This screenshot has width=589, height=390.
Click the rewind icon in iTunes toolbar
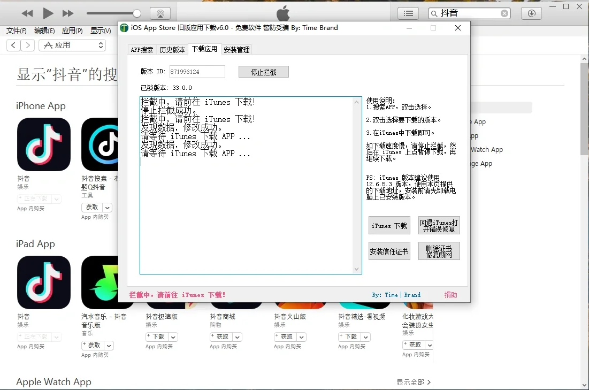pyautogui.click(x=27, y=13)
